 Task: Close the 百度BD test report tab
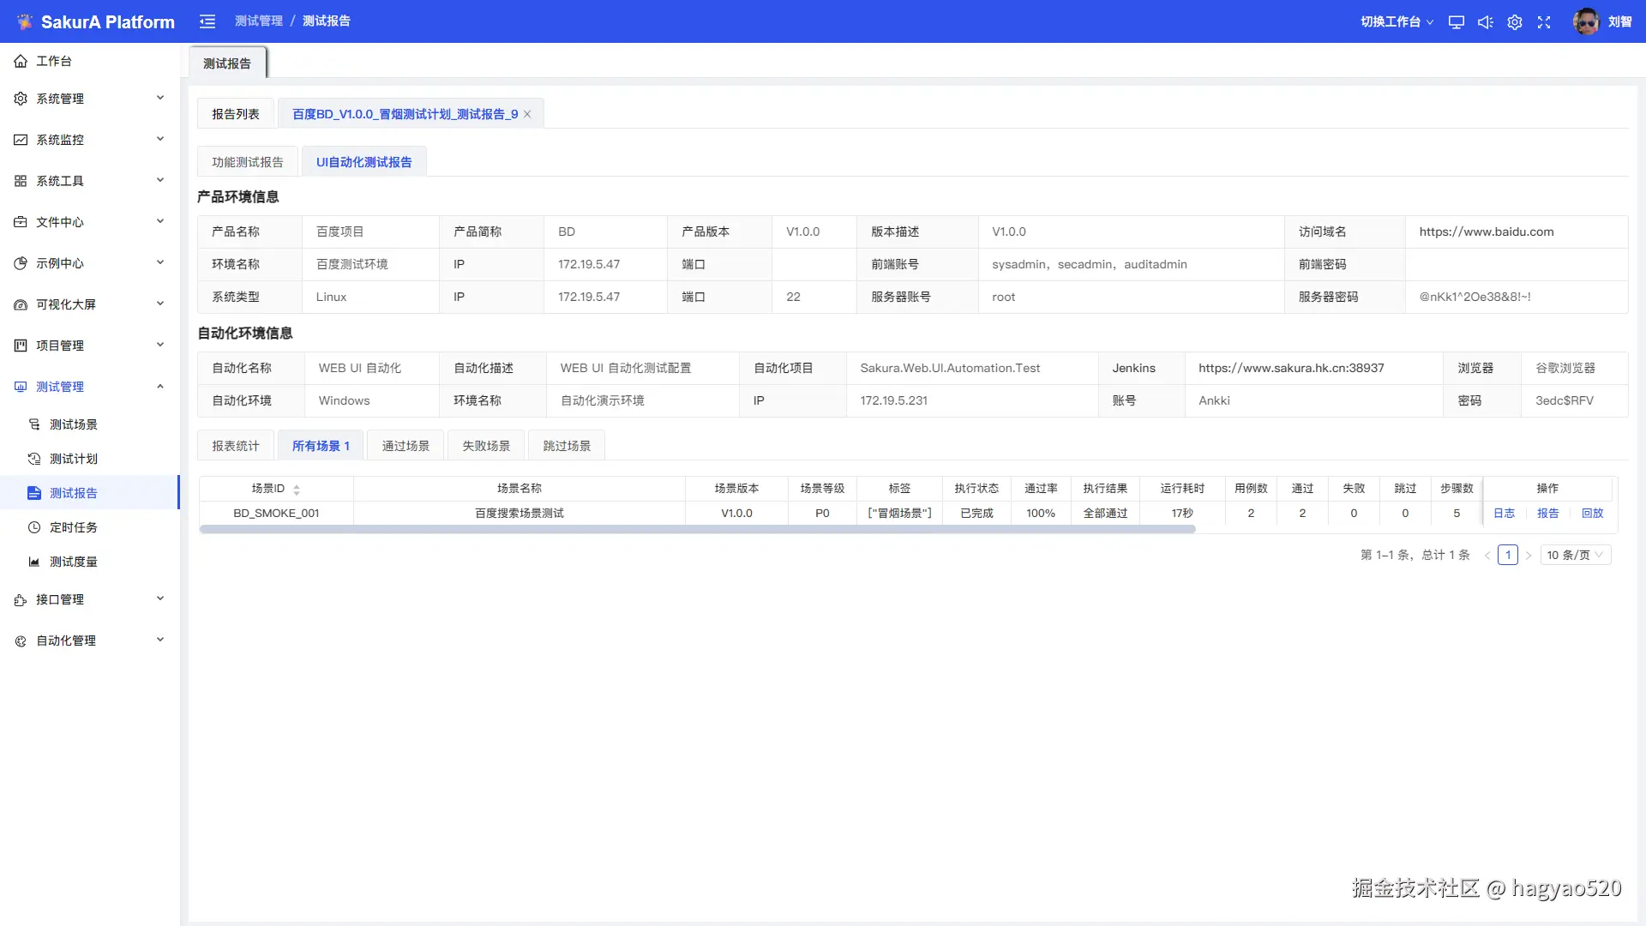(x=527, y=114)
